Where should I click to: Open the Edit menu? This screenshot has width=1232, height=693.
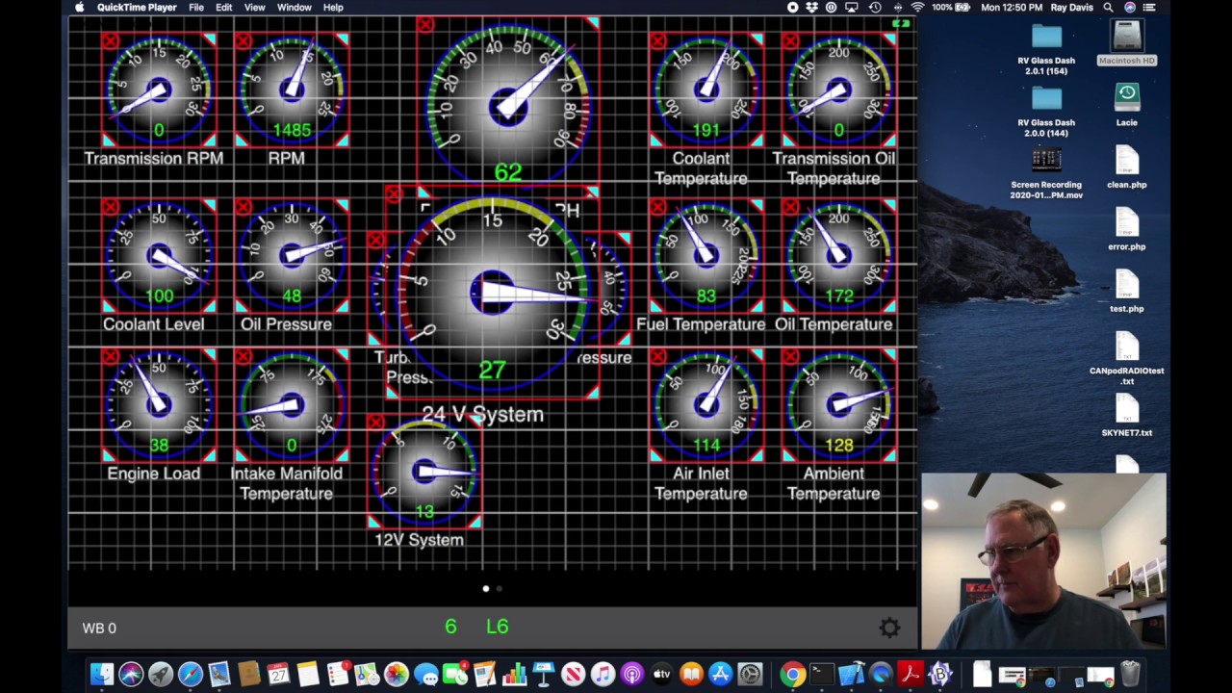coord(224,7)
